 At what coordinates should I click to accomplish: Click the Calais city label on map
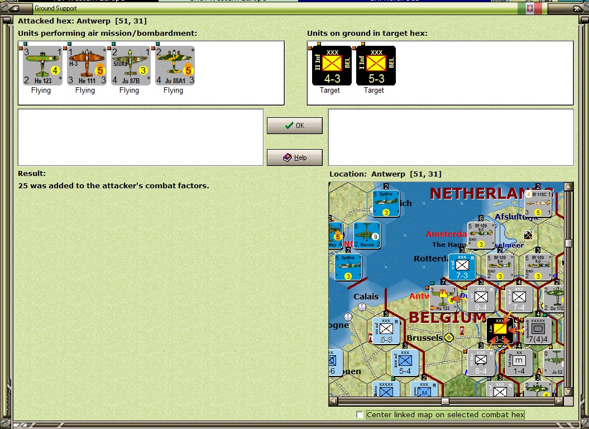(x=366, y=297)
